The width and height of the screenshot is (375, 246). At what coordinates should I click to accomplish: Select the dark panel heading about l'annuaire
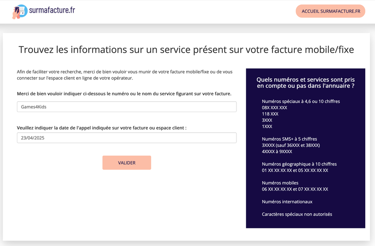click(x=305, y=83)
